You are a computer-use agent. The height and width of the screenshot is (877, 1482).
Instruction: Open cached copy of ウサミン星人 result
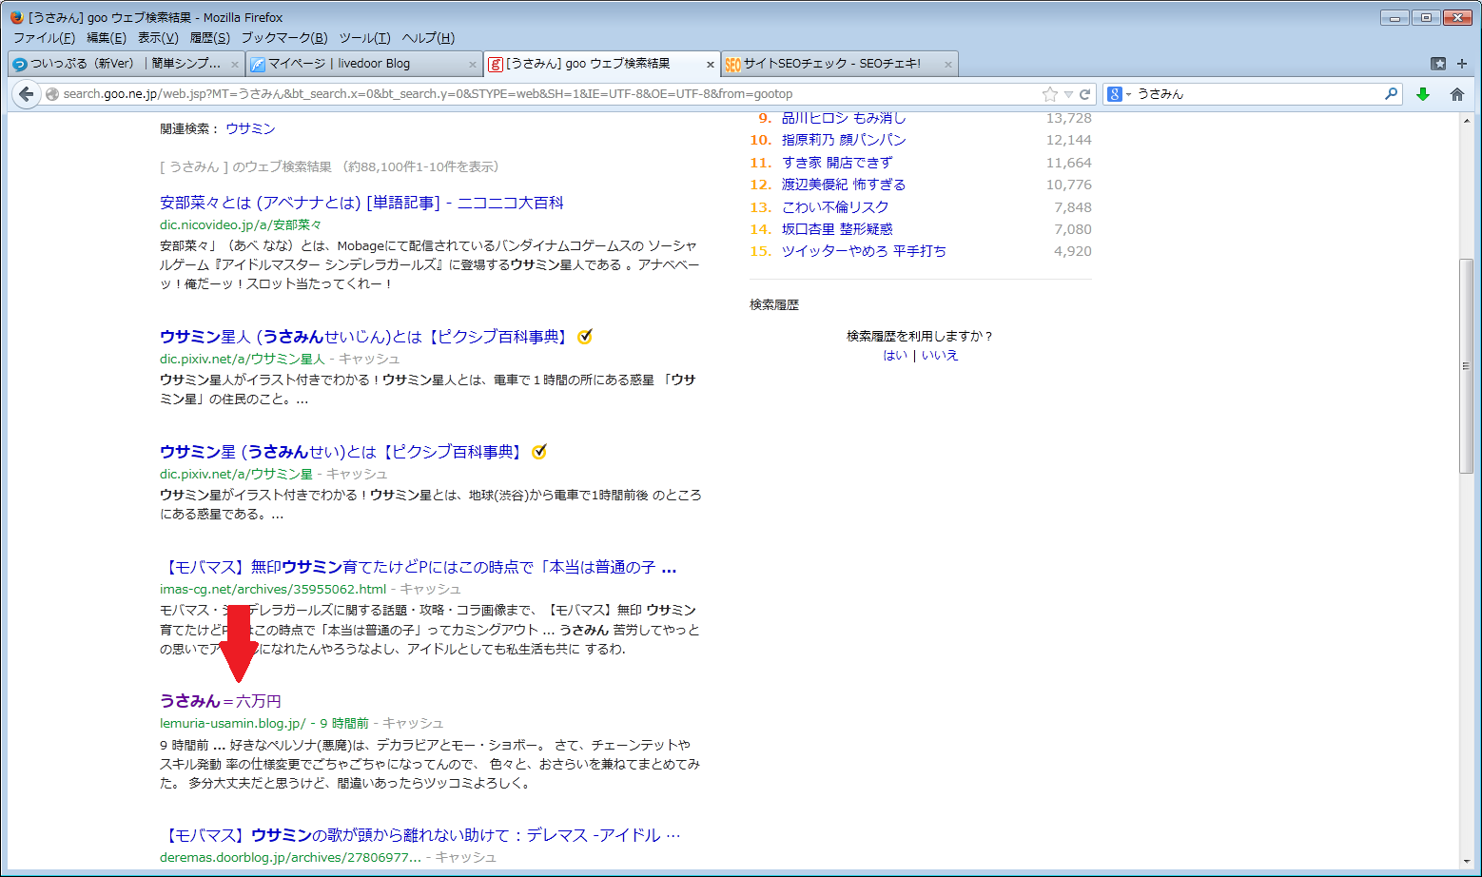[x=369, y=359]
